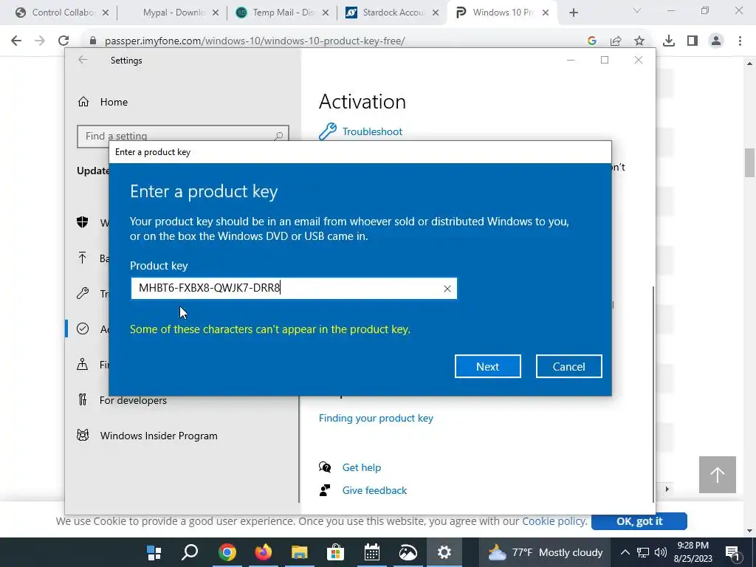
Task: Select the Windows Security shield icon
Action: [x=83, y=222]
